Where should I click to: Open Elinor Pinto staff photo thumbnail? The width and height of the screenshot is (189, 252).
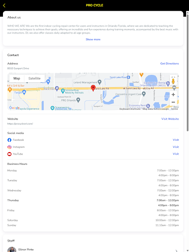[12, 250]
